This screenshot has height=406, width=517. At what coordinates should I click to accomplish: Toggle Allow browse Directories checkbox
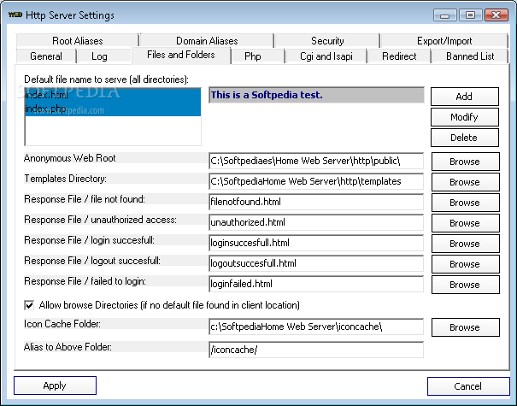(29, 305)
